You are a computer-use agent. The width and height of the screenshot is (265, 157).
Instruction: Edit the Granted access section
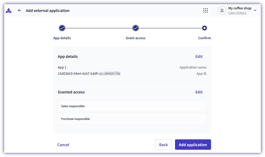[199, 92]
